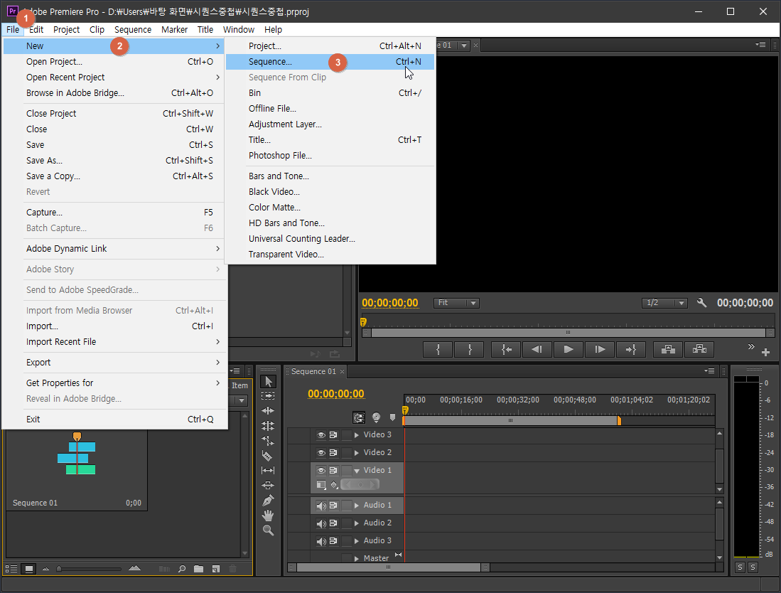781x593 pixels.
Task: Click the Lift button
Action: (x=668, y=349)
